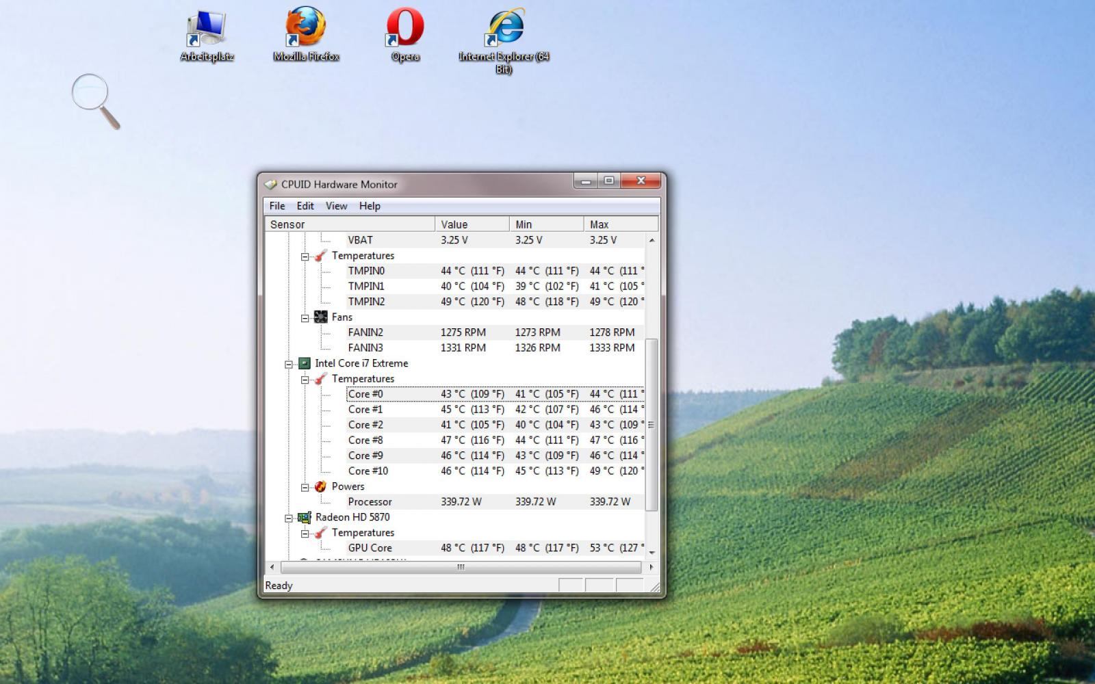Maximize the CPUID Hardware Monitor window

[x=608, y=181]
